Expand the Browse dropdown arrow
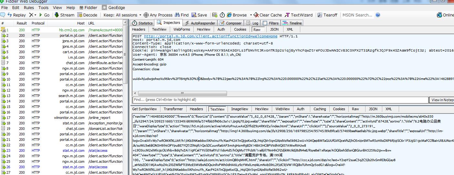The image size is (454, 175). 251,15
